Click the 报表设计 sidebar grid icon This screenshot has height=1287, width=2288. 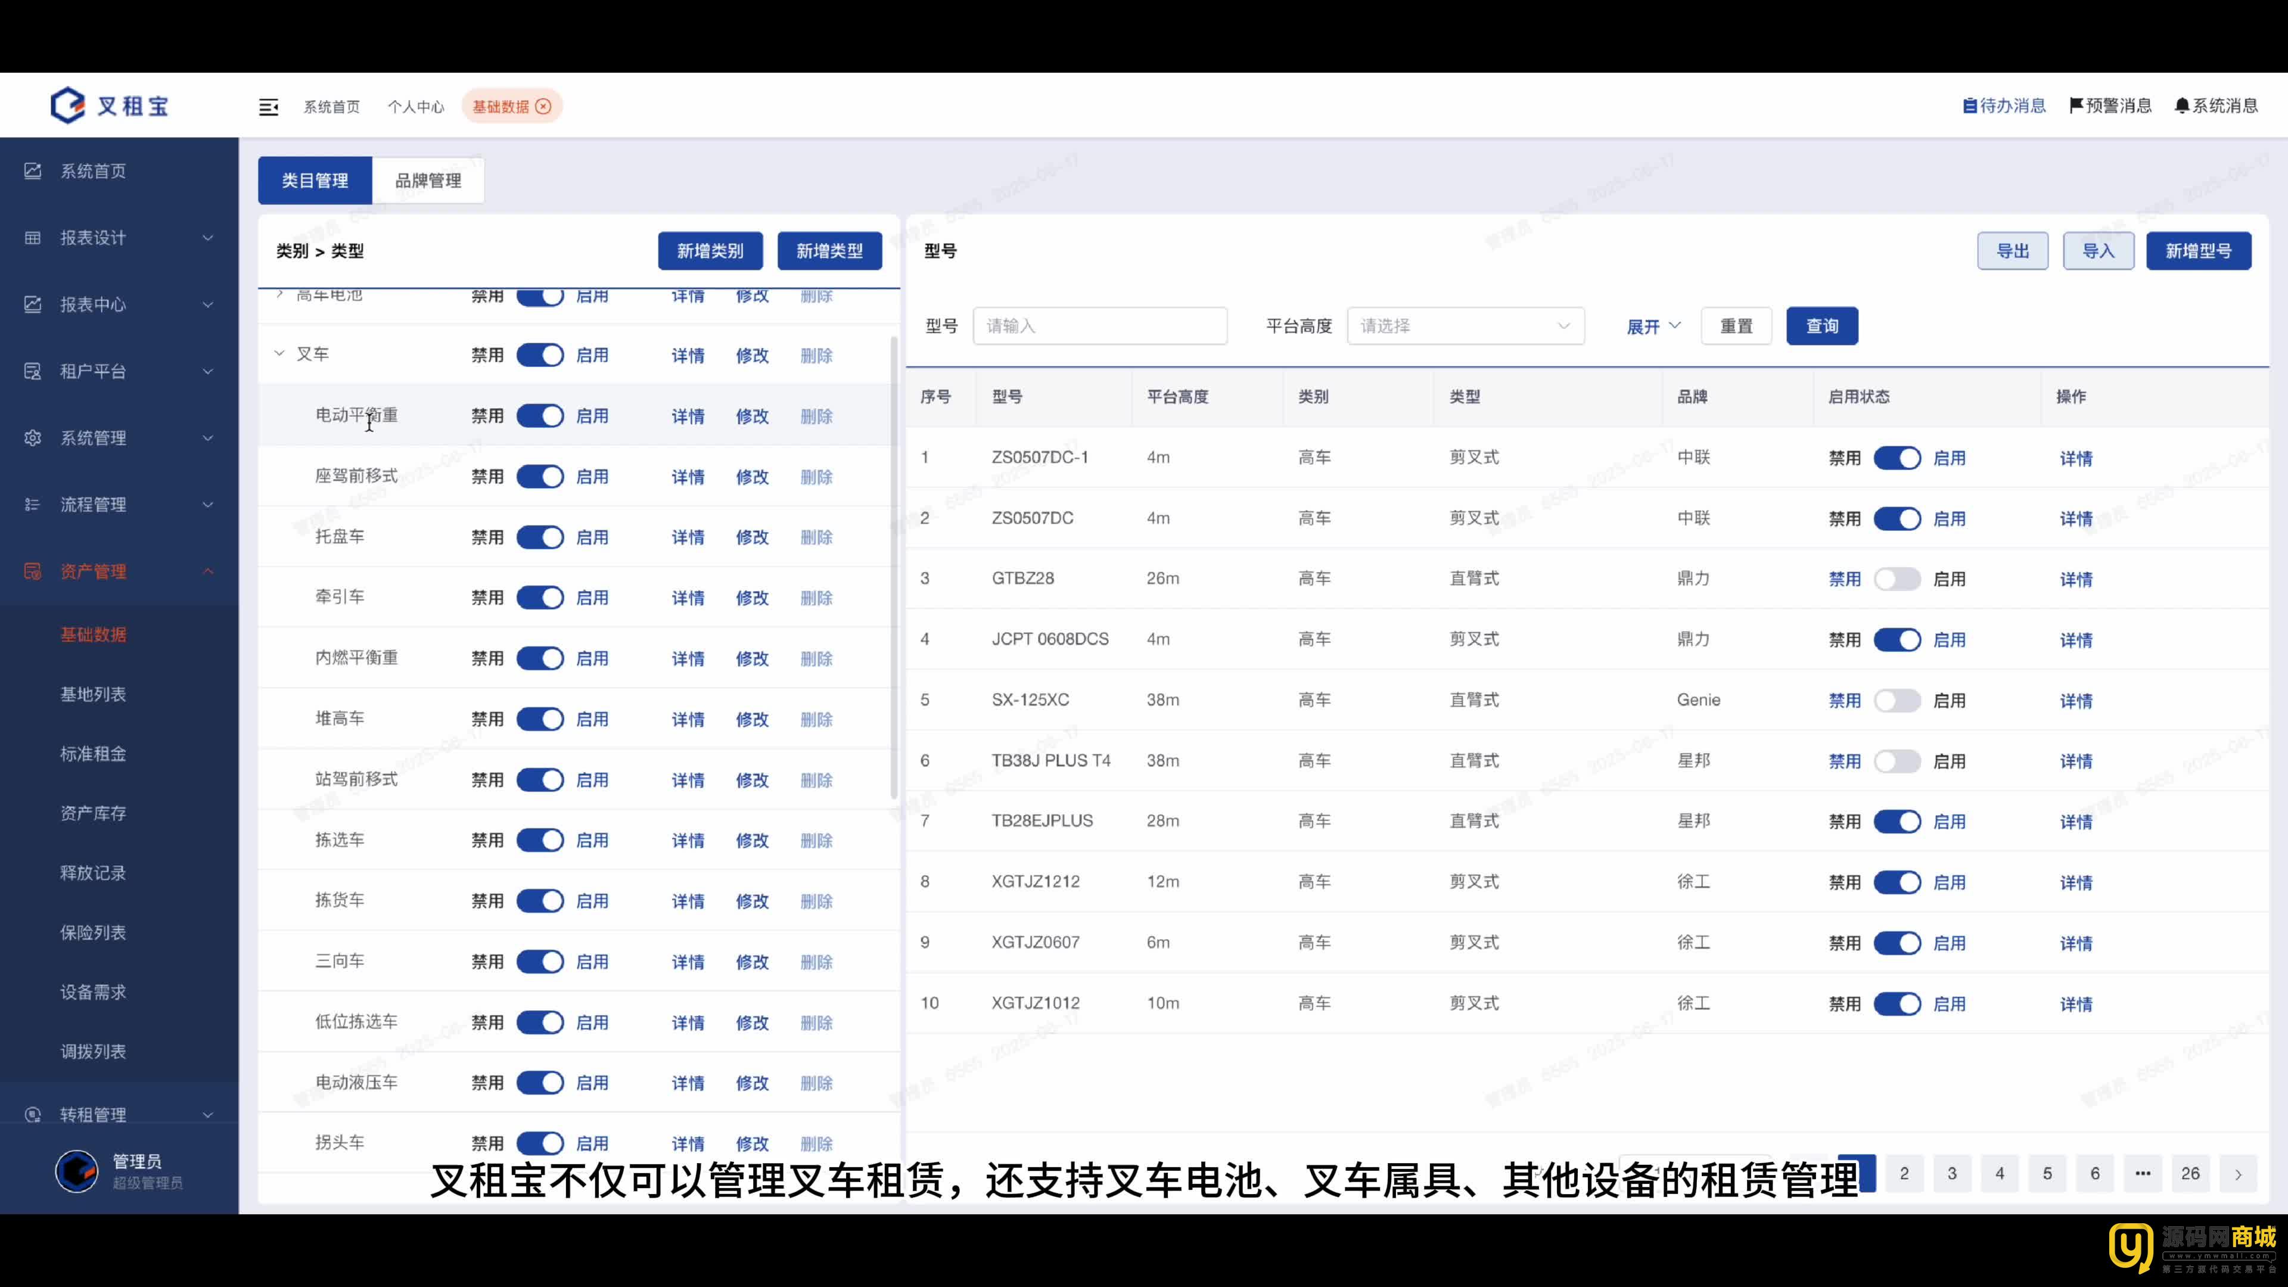point(33,237)
